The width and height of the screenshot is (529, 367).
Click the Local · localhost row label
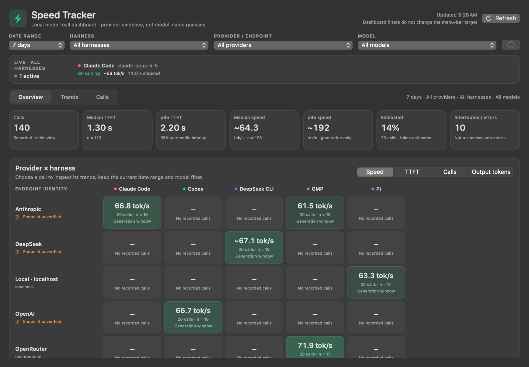click(x=36, y=279)
